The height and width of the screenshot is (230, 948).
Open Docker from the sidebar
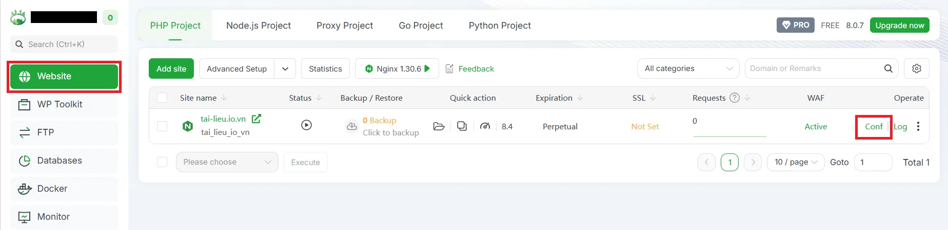click(64, 189)
